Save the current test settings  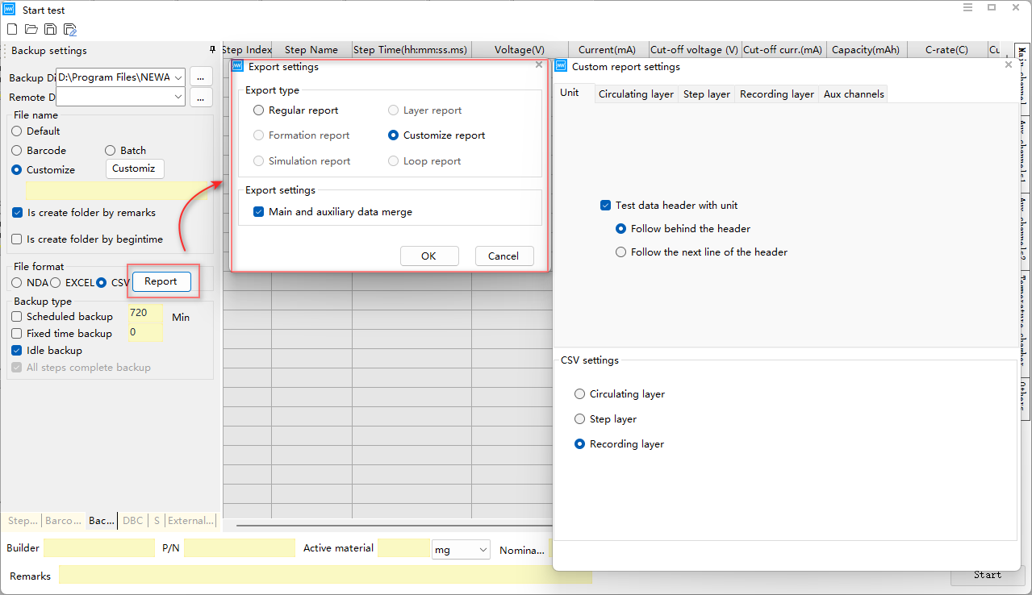click(x=50, y=29)
